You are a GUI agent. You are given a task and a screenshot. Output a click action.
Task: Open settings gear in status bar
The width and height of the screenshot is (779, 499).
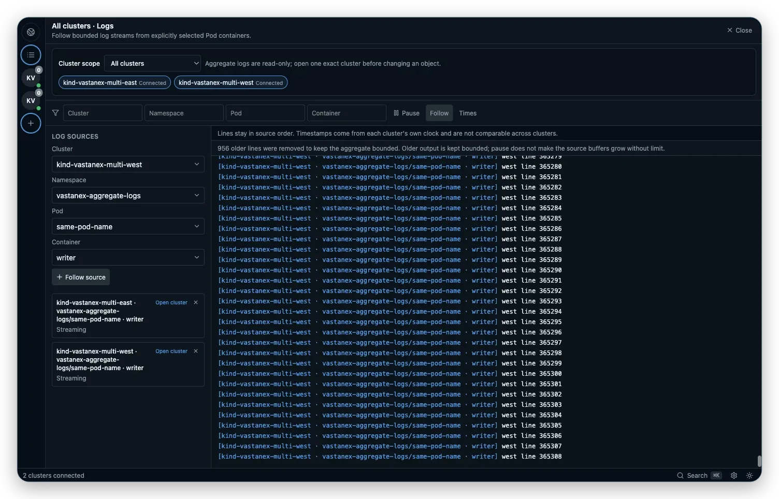pos(734,475)
